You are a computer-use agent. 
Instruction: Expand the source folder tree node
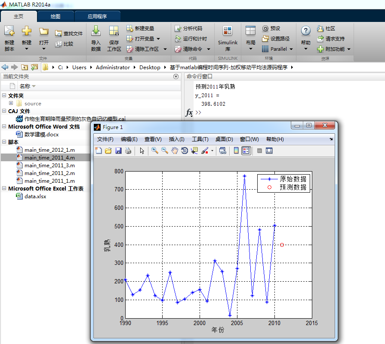tap(11, 103)
